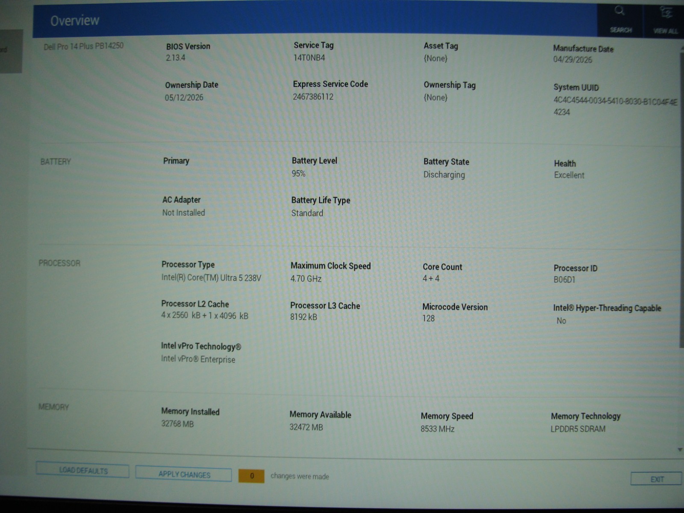
Task: Select BIOS Version value 2.13.4
Action: [175, 58]
